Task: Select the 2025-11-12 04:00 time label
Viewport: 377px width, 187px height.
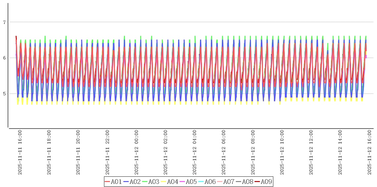Action: (x=195, y=152)
